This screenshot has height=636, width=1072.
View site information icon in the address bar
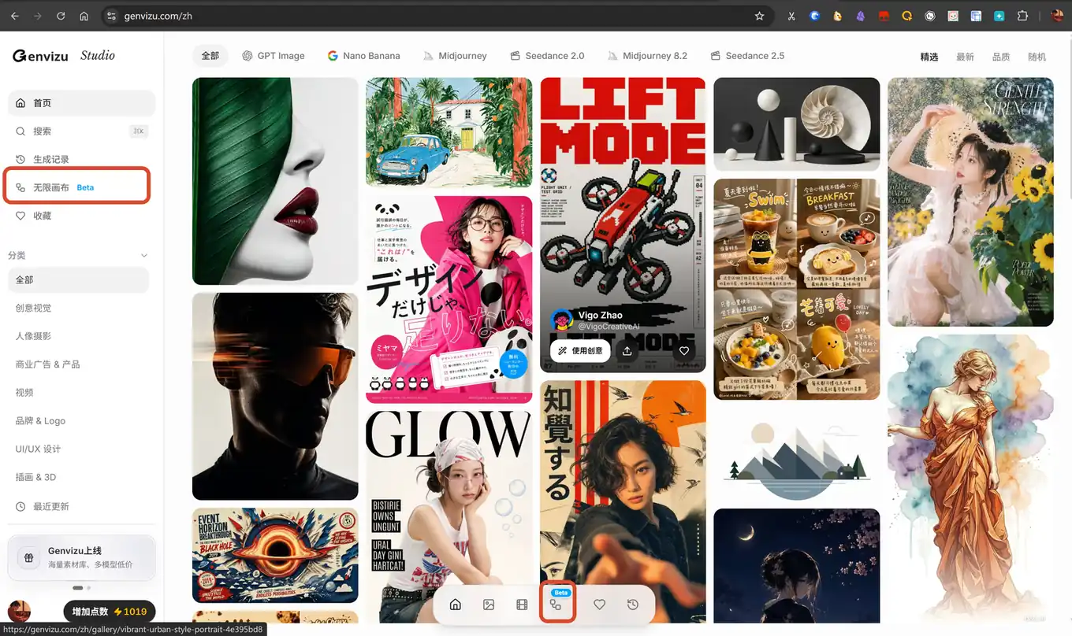point(111,16)
